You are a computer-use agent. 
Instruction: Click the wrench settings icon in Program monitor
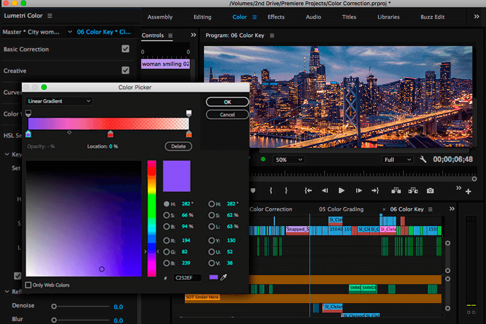423,159
